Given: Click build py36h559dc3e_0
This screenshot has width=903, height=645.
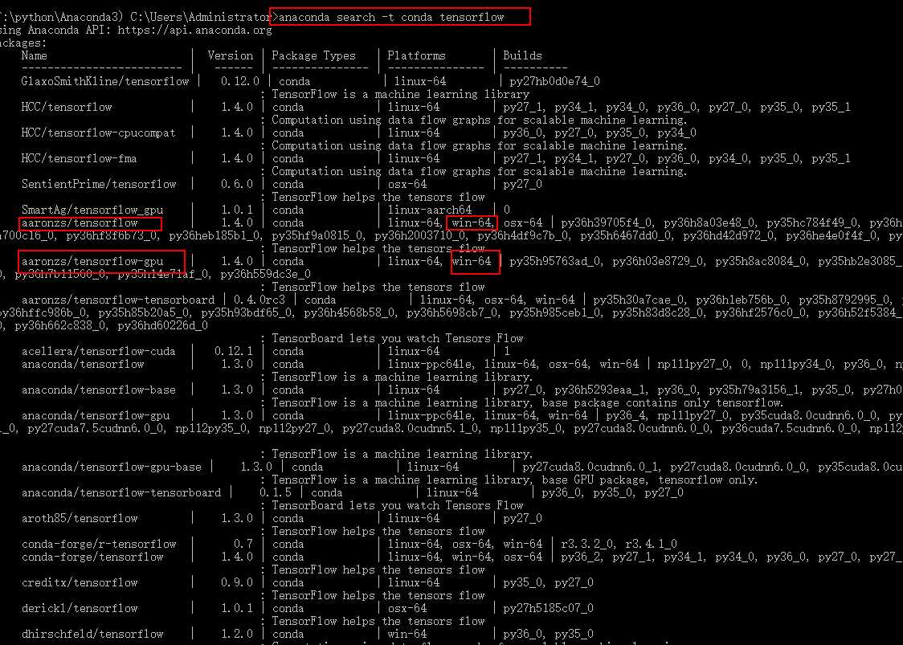Looking at the screenshot, I should pyautogui.click(x=265, y=274).
